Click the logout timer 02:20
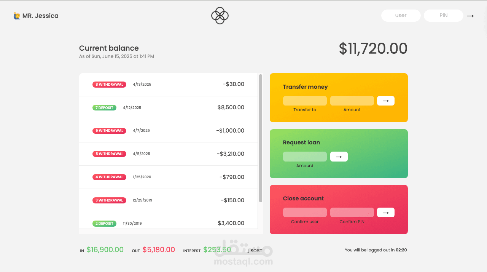487x272 pixels. tap(401, 250)
